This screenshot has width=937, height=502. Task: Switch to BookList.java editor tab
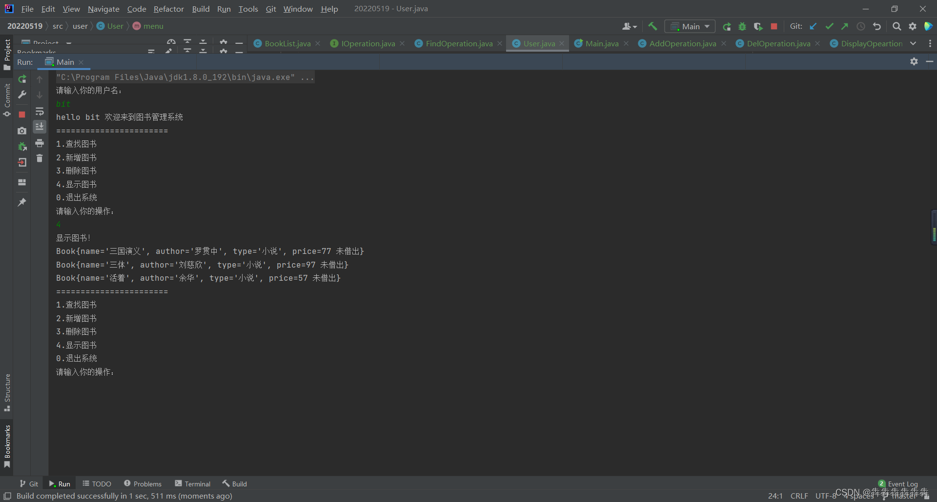287,43
